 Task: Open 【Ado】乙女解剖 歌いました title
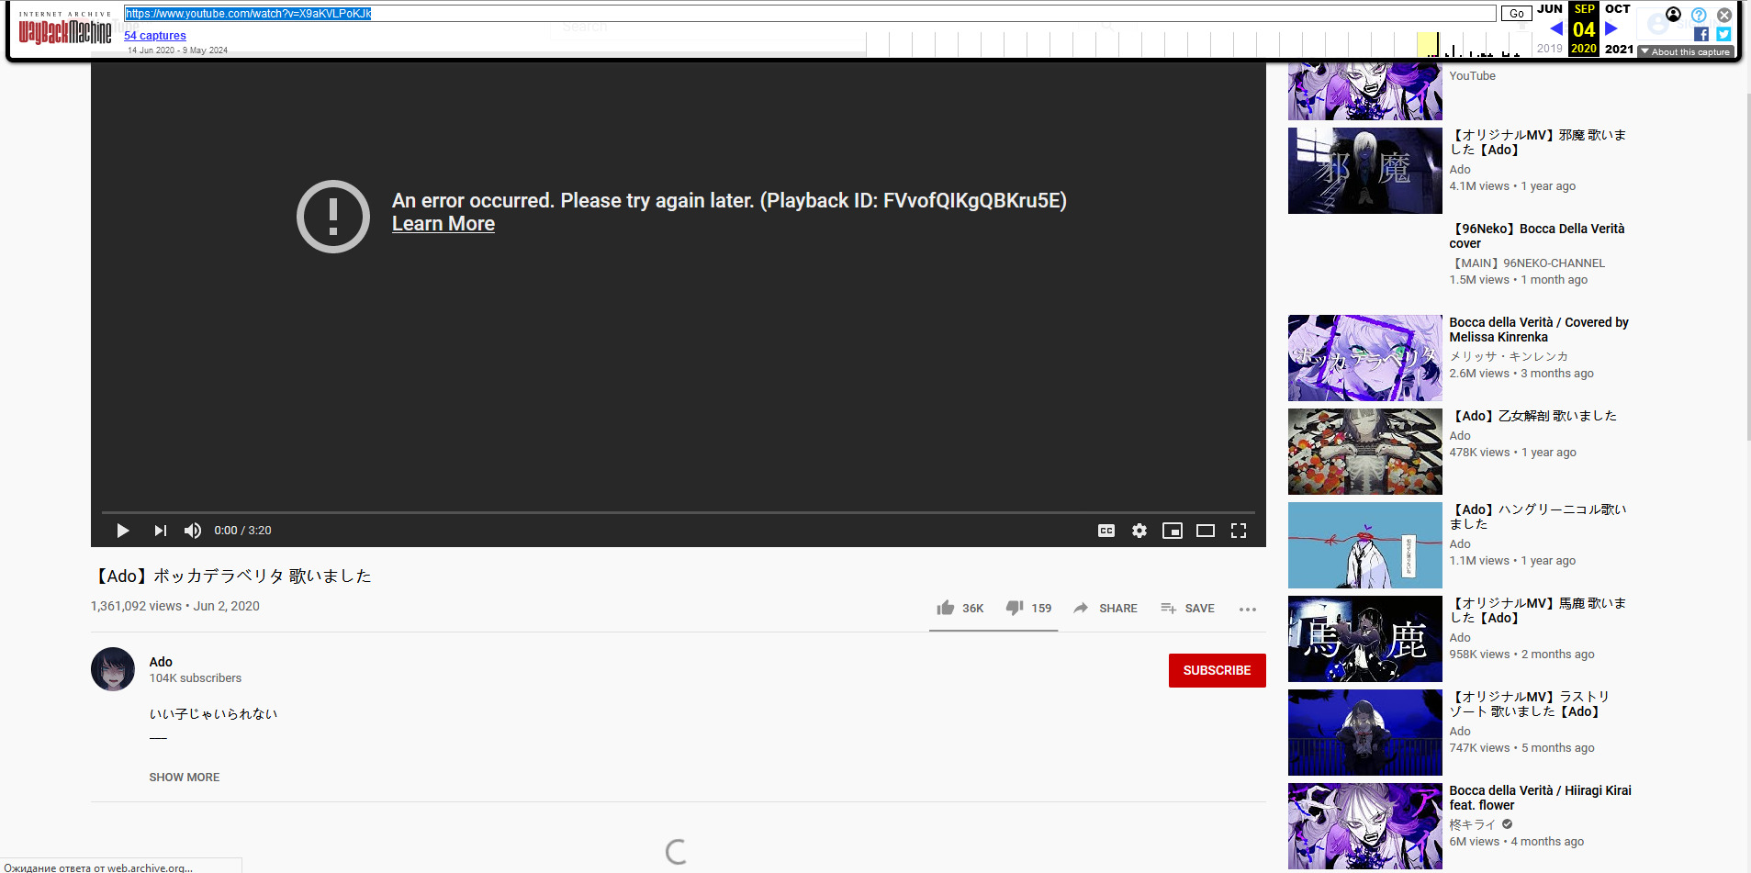click(x=1533, y=416)
